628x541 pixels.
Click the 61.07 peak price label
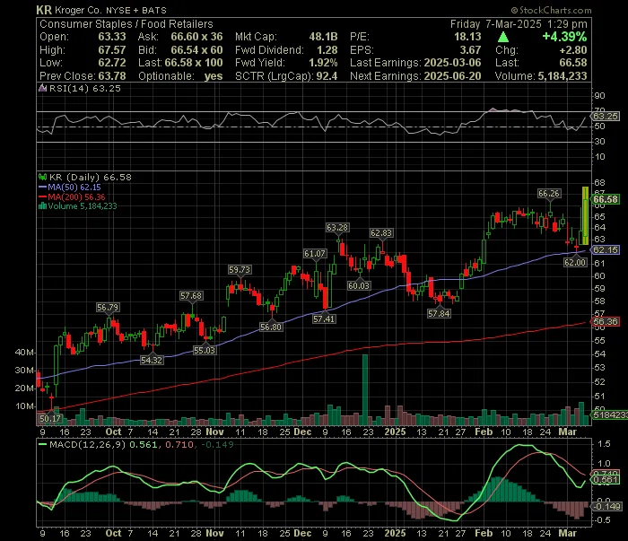point(315,254)
